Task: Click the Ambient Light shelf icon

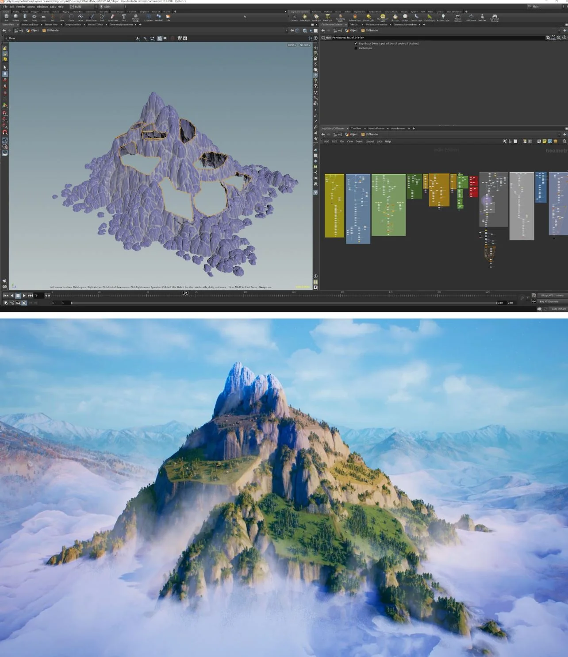Action: (443, 17)
